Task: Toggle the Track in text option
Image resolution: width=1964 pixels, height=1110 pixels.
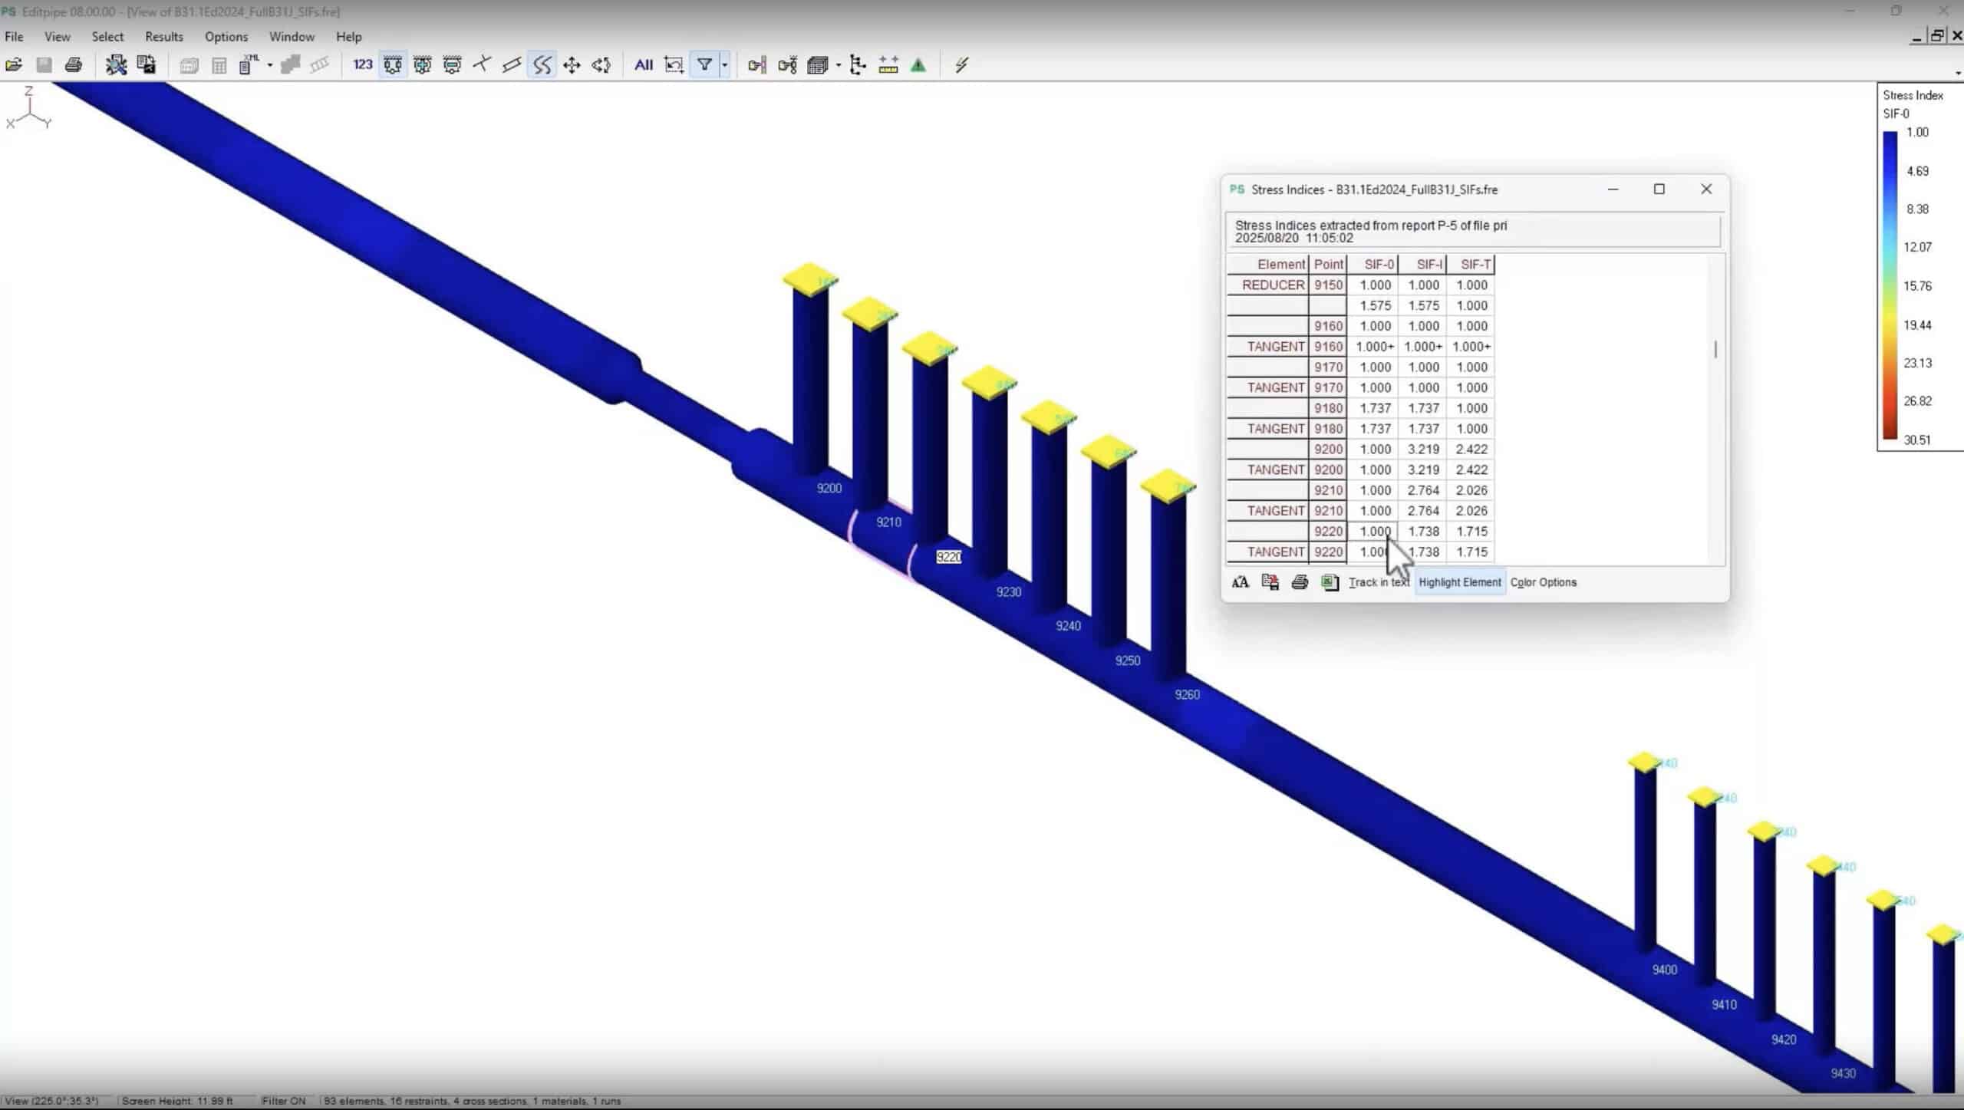Action: [x=1378, y=582]
